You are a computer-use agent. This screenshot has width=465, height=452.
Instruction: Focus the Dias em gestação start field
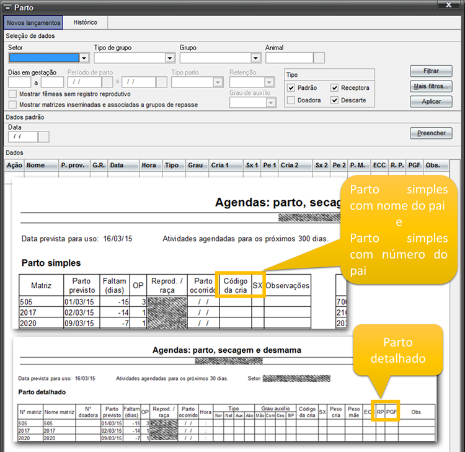(x=20, y=82)
